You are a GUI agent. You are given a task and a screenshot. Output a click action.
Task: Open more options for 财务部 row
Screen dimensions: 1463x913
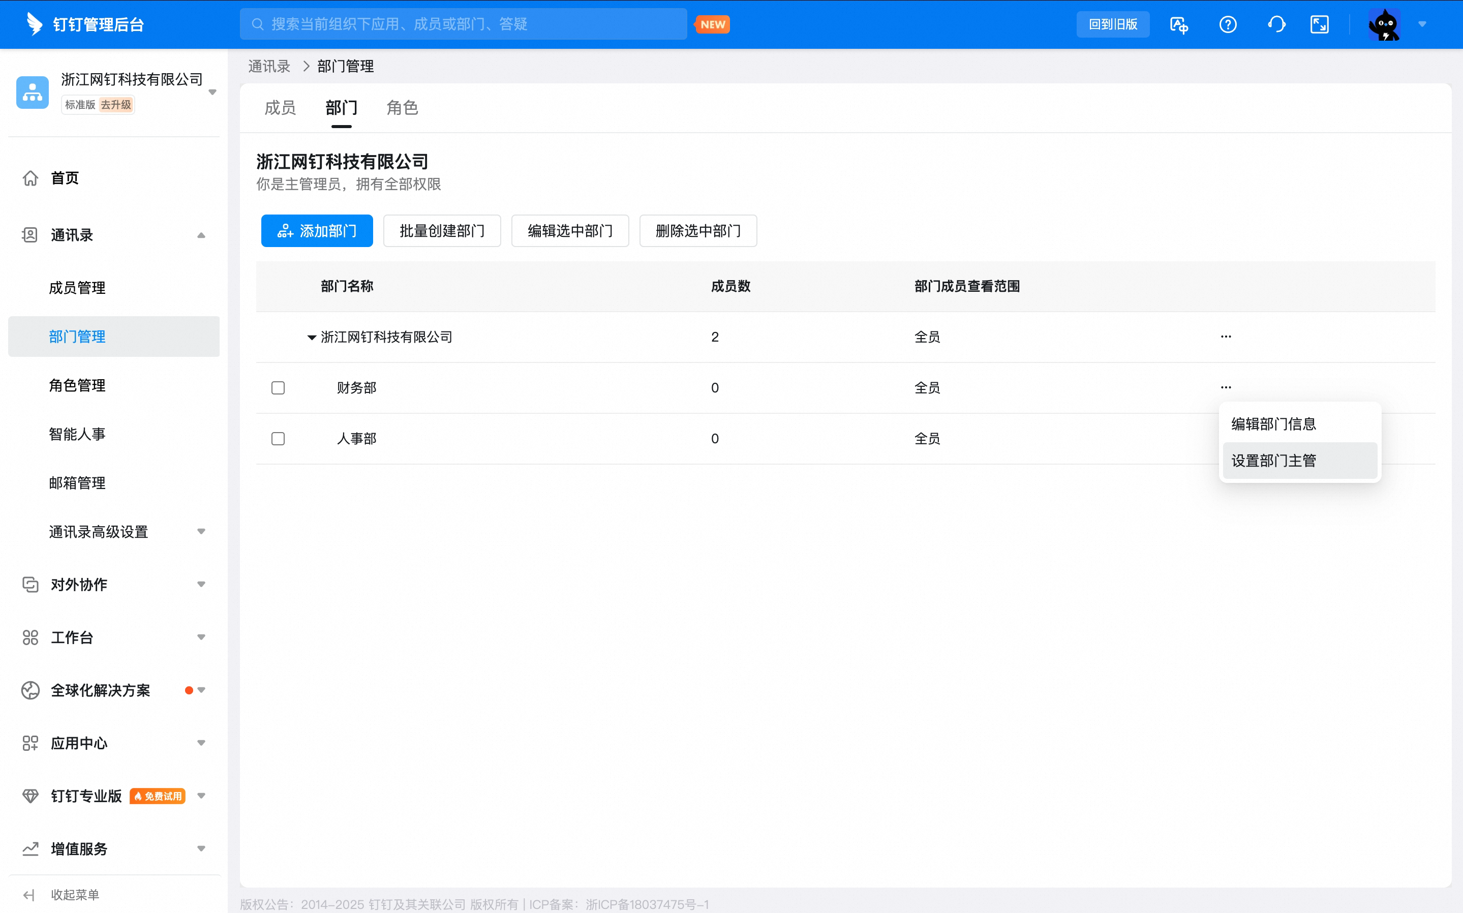(x=1226, y=387)
